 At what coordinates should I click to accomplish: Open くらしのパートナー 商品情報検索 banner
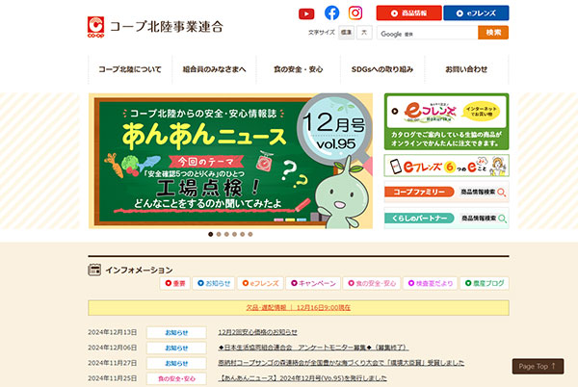[446, 218]
